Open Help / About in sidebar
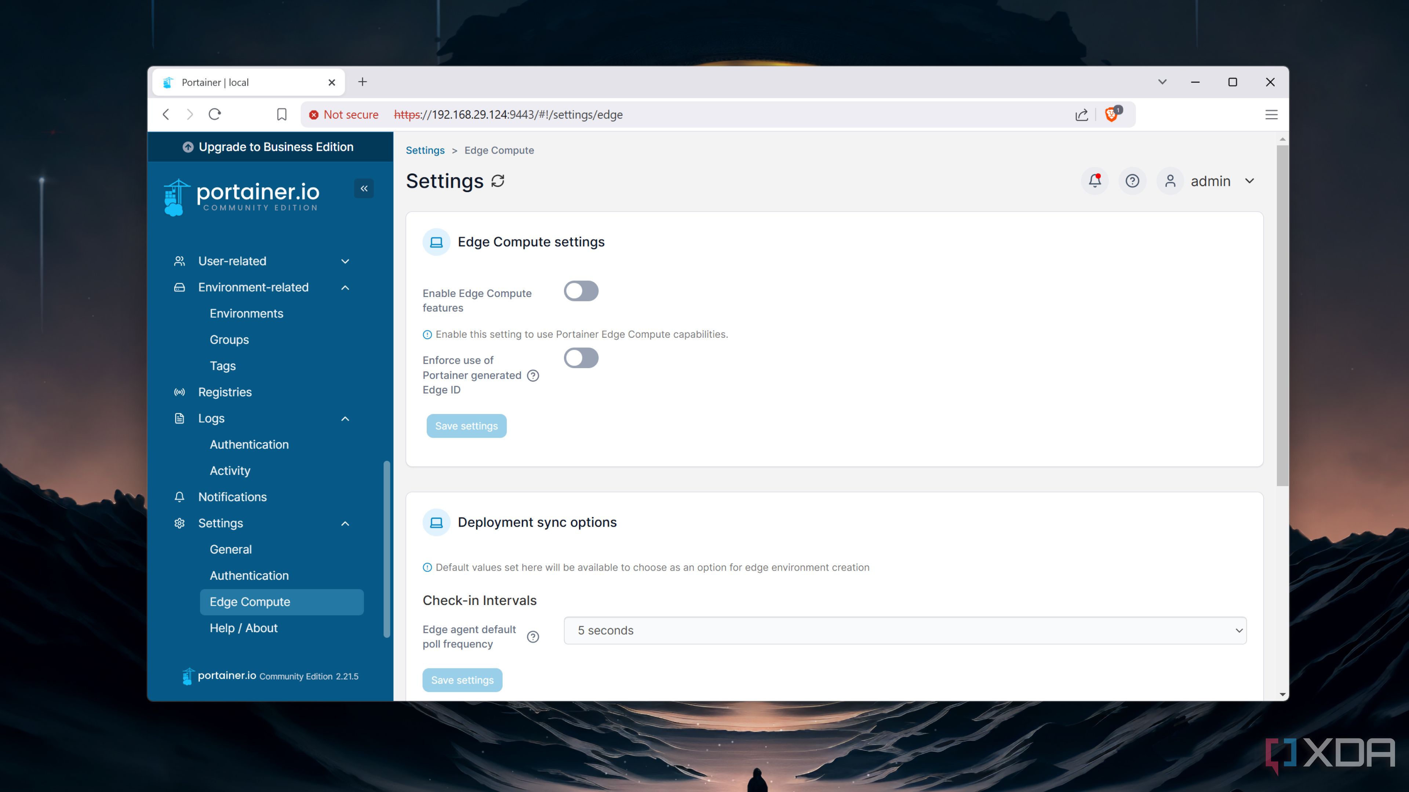Viewport: 1409px width, 792px height. click(243, 628)
